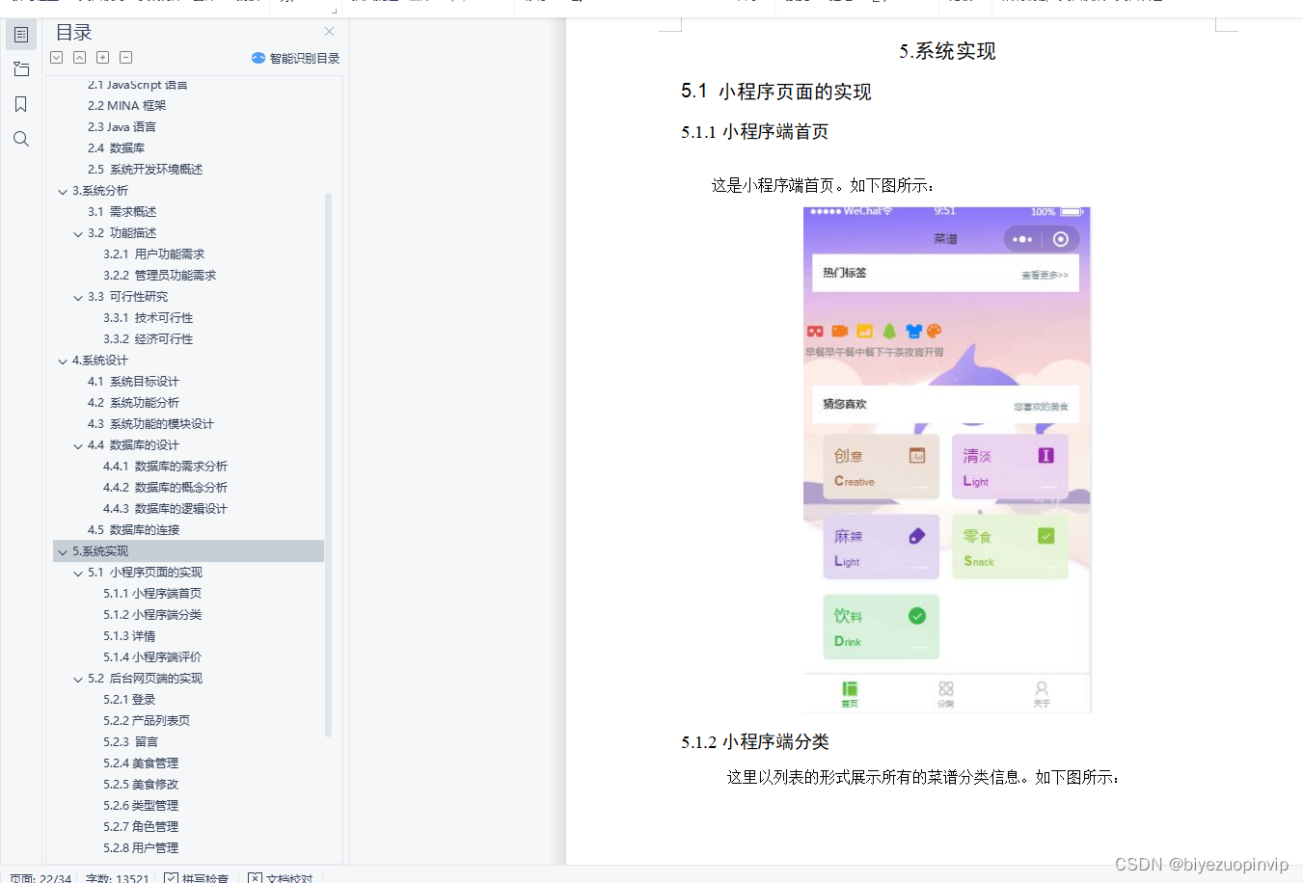Collapse the 3.3 可行性研究 section
This screenshot has height=883, width=1303.
point(78,296)
